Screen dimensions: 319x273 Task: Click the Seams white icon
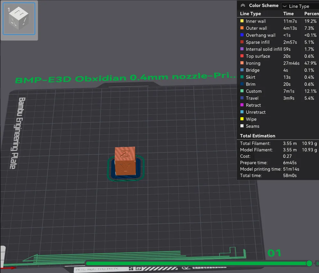pos(242,126)
